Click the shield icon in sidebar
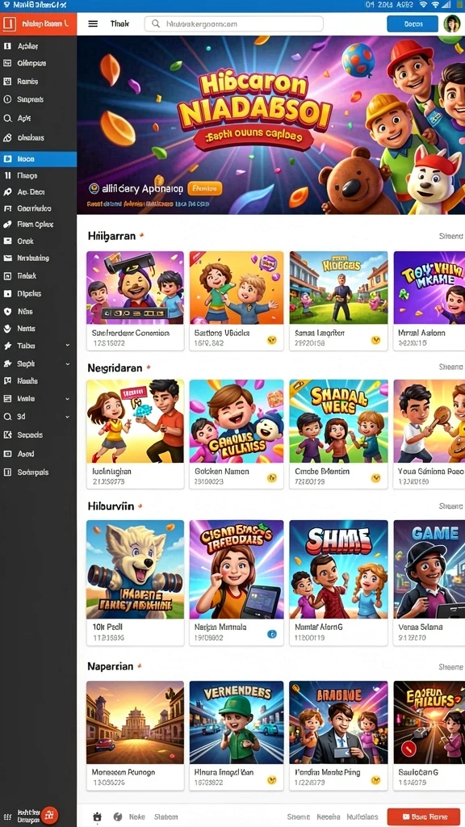Viewport: 465px width, 827px height. tap(7, 311)
